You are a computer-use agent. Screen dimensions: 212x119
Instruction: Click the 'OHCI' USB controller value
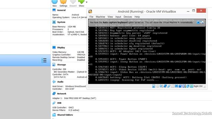(71, 107)
